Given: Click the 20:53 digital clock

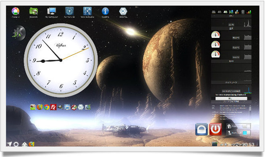Looking at the screenshot, I should [x=248, y=144].
